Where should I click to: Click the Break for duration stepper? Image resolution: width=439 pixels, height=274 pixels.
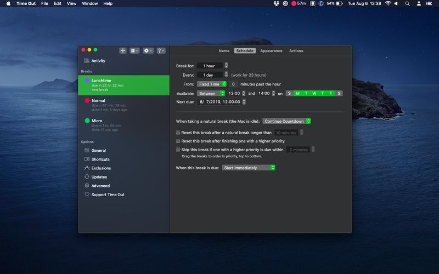[226, 65]
